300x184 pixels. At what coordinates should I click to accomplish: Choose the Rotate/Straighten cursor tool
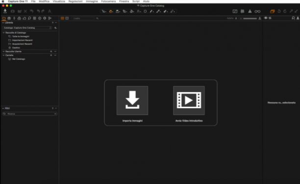[x=132, y=11]
